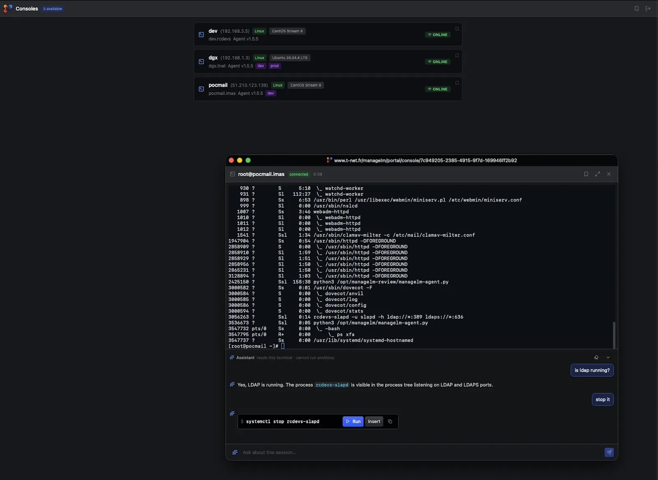Close the root@pocmail.imas console panel
Viewport: 658px width, 480px height.
pos(609,174)
